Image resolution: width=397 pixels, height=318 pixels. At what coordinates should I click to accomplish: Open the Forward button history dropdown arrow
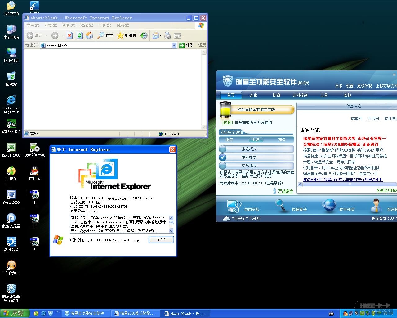tap(62, 35)
